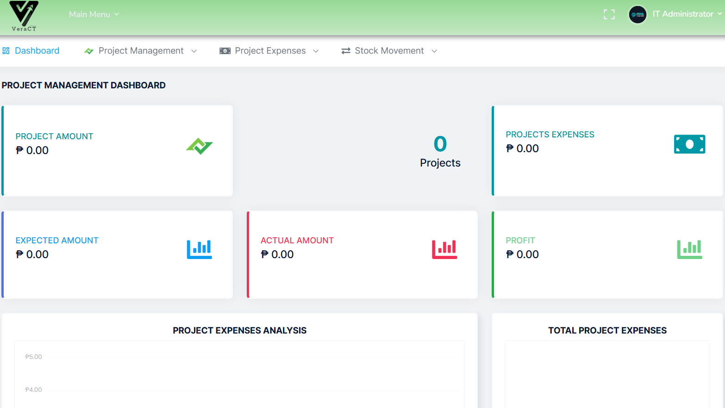Click the Stock Movement arrows icon
The image size is (725, 408).
click(x=345, y=50)
